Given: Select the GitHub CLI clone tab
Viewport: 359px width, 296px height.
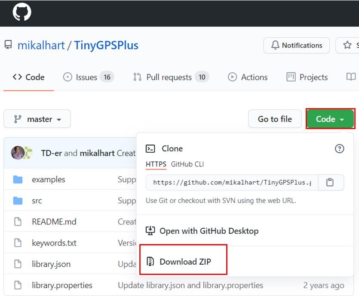Looking at the screenshot, I should point(187,164).
